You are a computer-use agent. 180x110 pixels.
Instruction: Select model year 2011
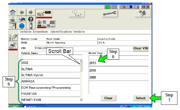pos(119,63)
